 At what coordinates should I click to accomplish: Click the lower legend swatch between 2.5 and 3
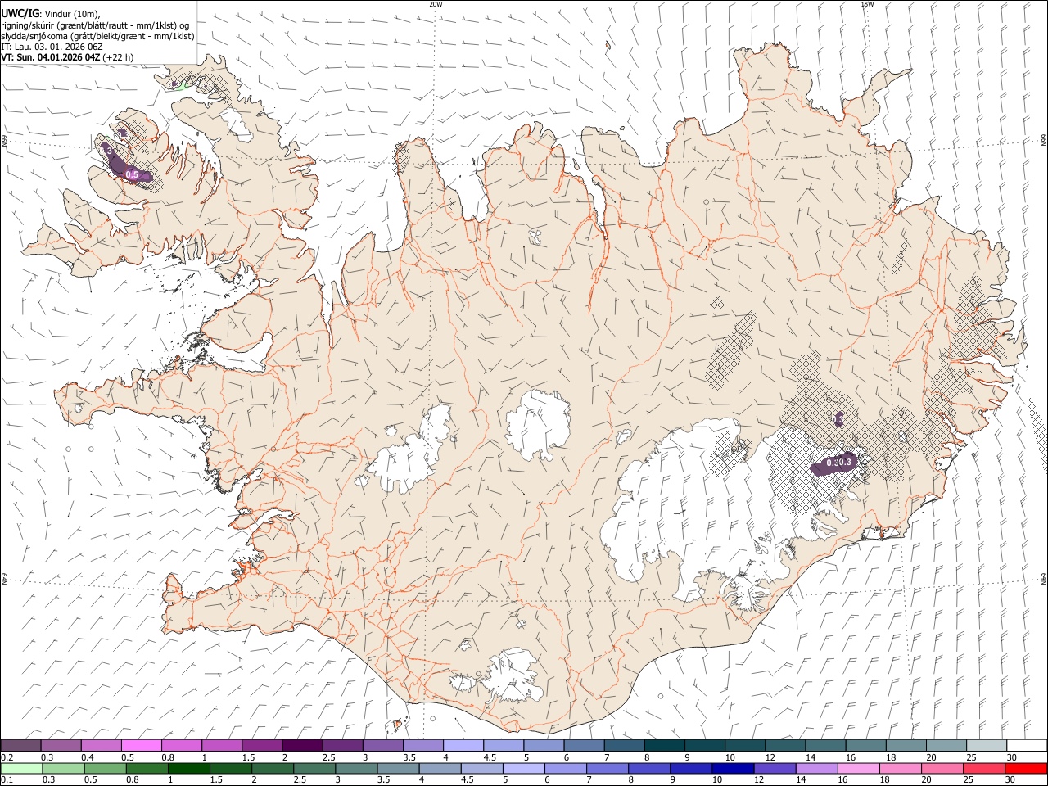[314, 768]
